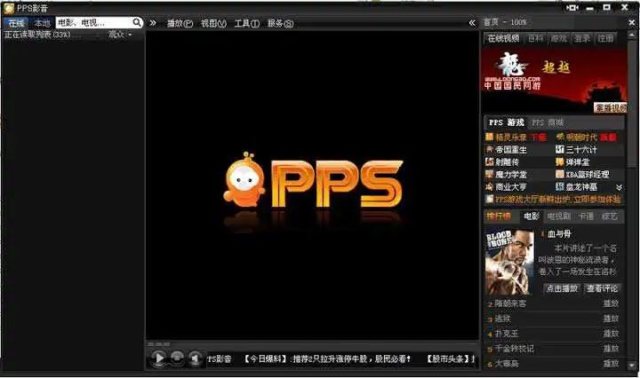Image resolution: width=640 pixels, height=378 pixels.
Task: Click the 三十六计 game icon
Action: click(560, 149)
